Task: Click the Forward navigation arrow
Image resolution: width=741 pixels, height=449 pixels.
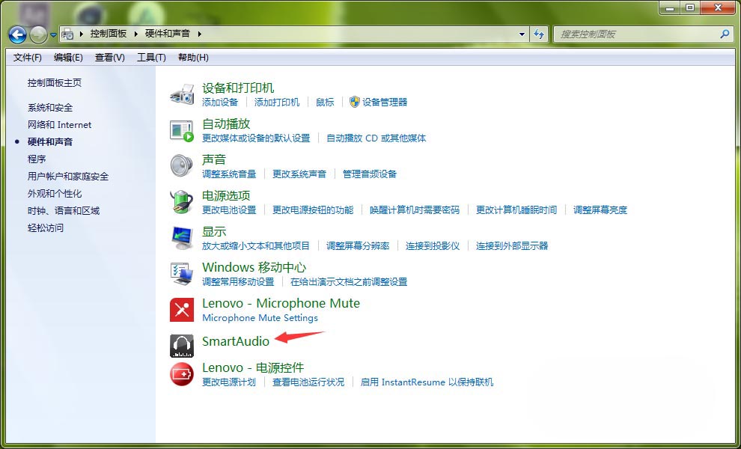Action: 38,34
